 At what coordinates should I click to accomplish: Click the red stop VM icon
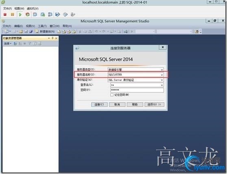pos(5,15)
